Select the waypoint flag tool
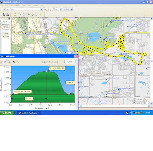This screenshot has height=151, width=153. (29, 15)
